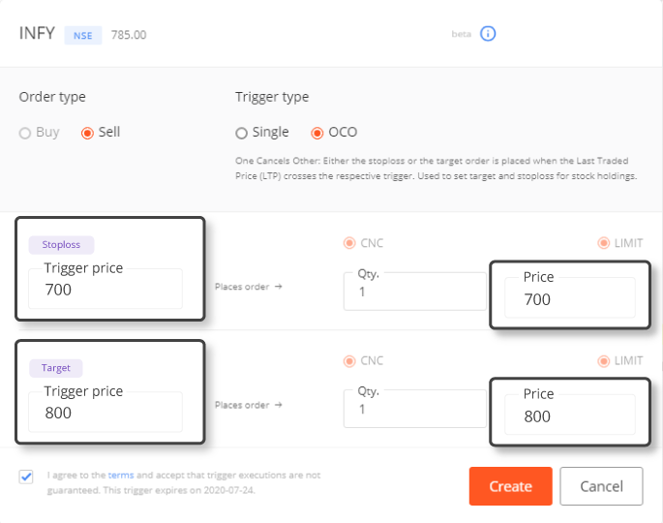663x523 pixels.
Task: Click the NSE exchange badge
Action: [83, 35]
